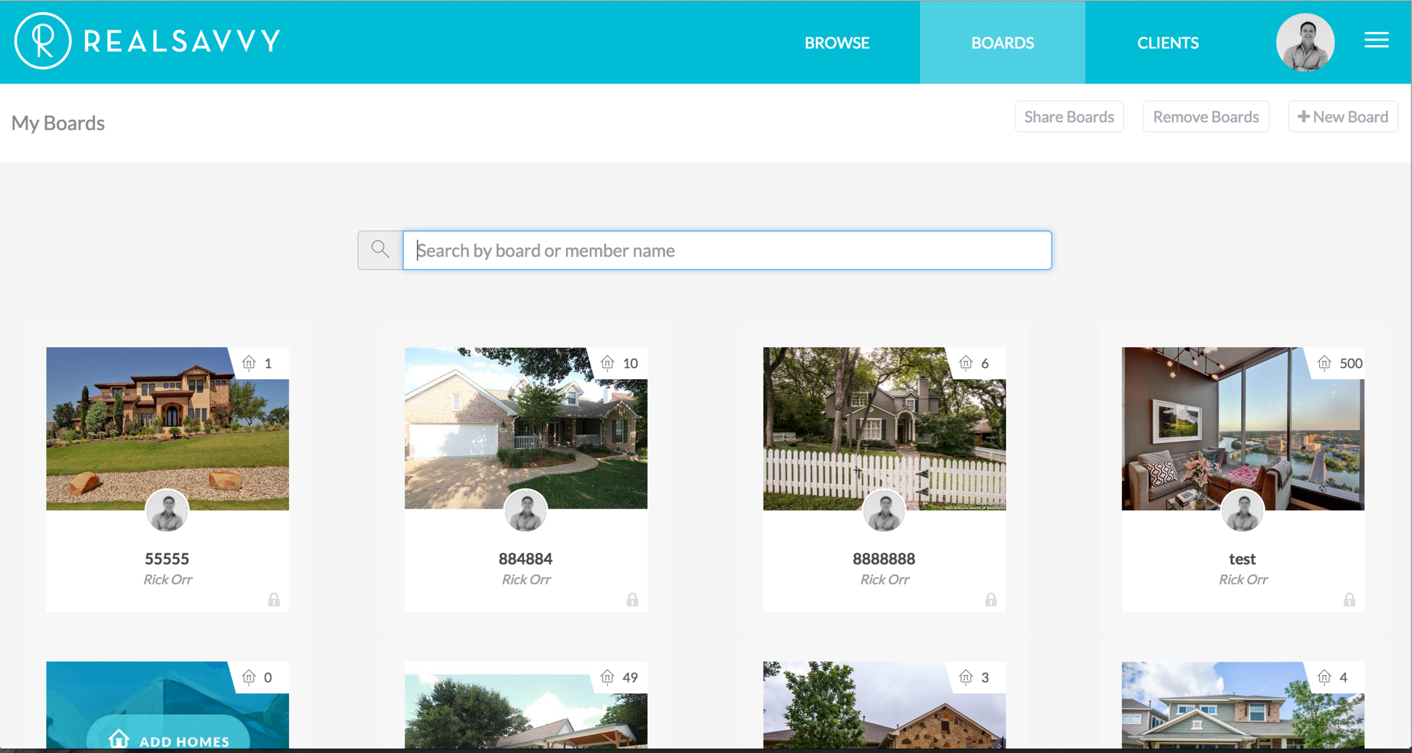Open the 8888888 board thumbnail photo
The width and height of the screenshot is (1412, 753).
pyautogui.click(x=884, y=418)
